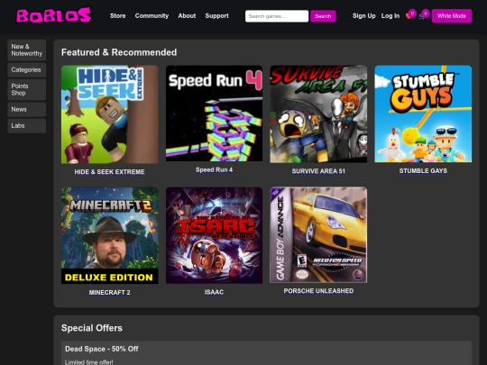This screenshot has width=487, height=365.
Task: Click the Sign Up link
Action: point(364,16)
